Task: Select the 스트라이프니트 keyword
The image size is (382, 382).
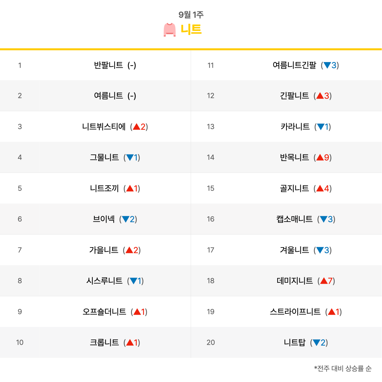Action: [x=295, y=312]
